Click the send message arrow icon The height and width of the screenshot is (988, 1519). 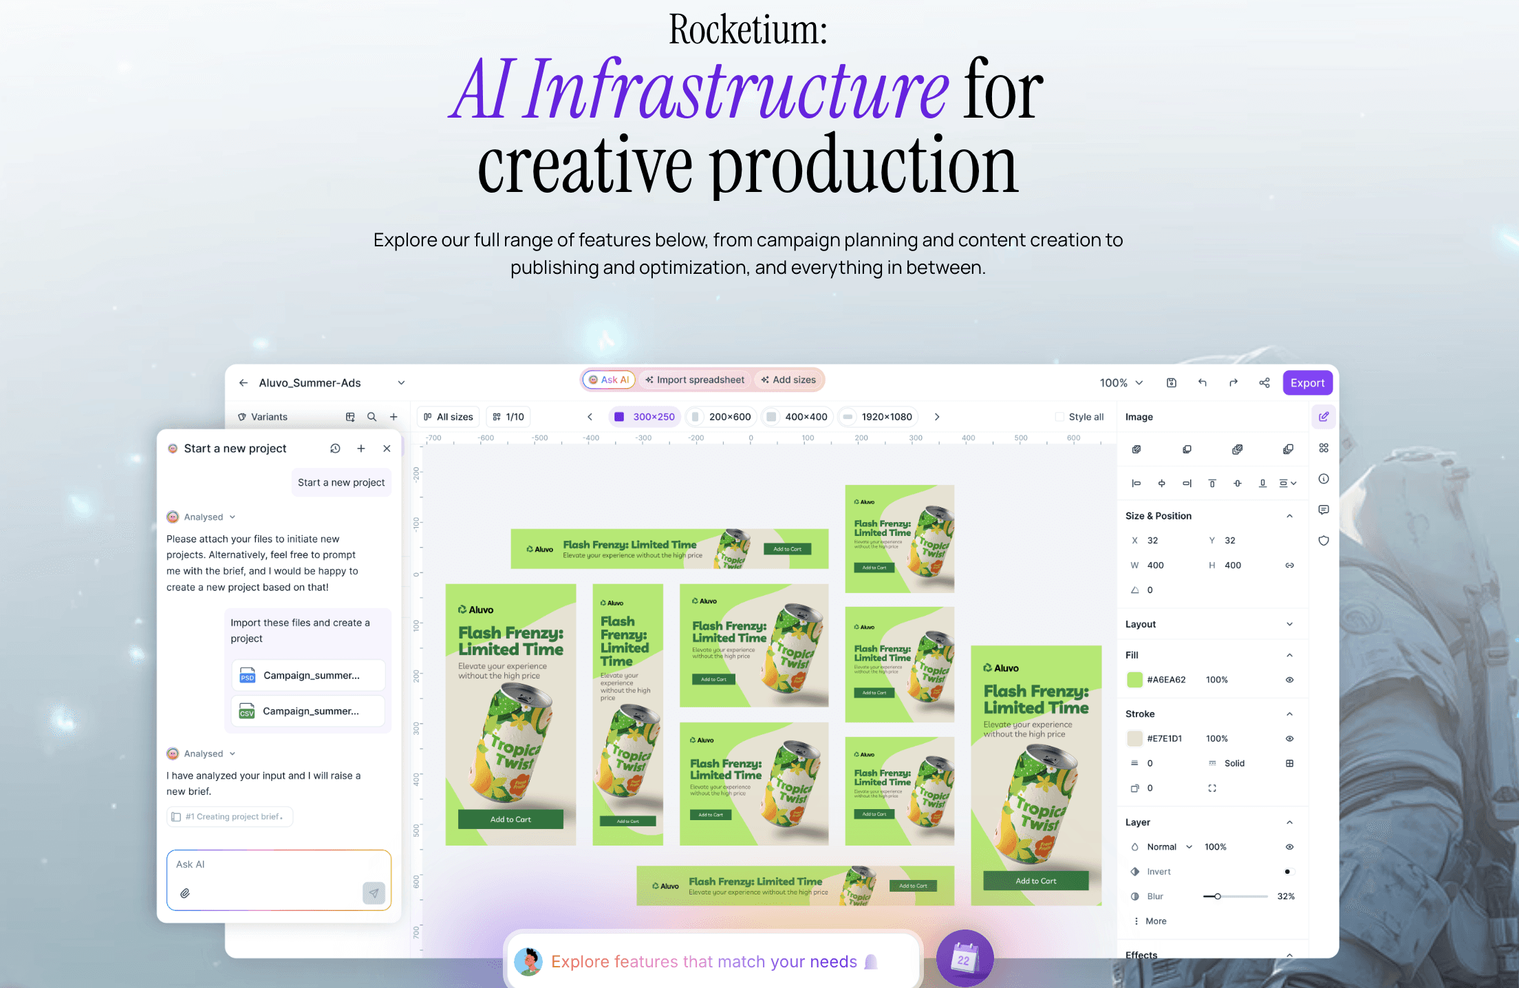(374, 893)
